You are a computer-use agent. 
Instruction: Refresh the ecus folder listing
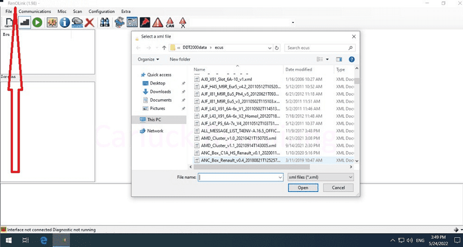click(277, 48)
